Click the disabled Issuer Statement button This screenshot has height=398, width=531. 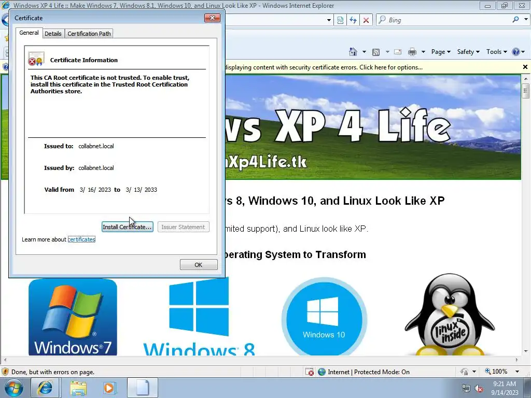coord(183,227)
